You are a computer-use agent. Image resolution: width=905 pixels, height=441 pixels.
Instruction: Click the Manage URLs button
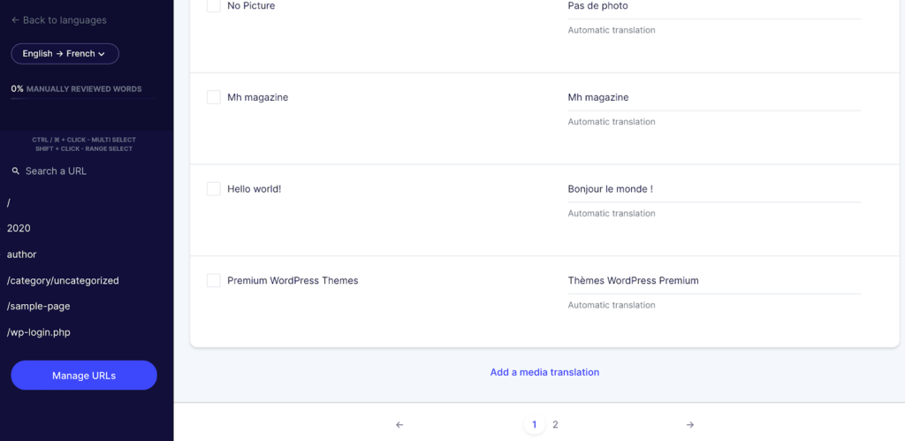point(84,376)
